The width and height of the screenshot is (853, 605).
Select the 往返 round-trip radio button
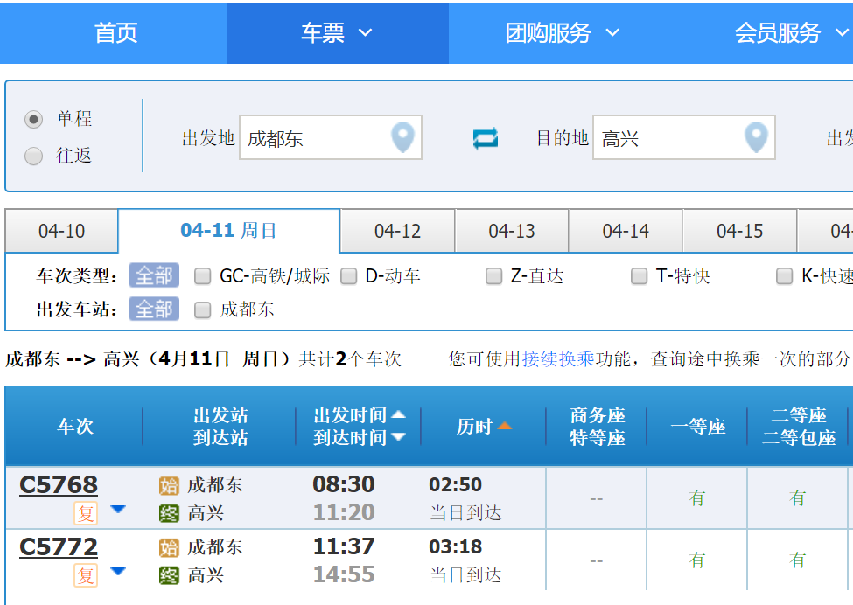click(34, 156)
